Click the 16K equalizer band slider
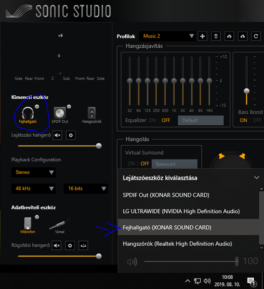This screenshot has height=289, width=264. point(209,81)
